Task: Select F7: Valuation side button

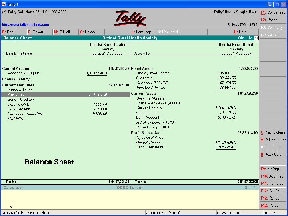Action: [x=273, y=35]
